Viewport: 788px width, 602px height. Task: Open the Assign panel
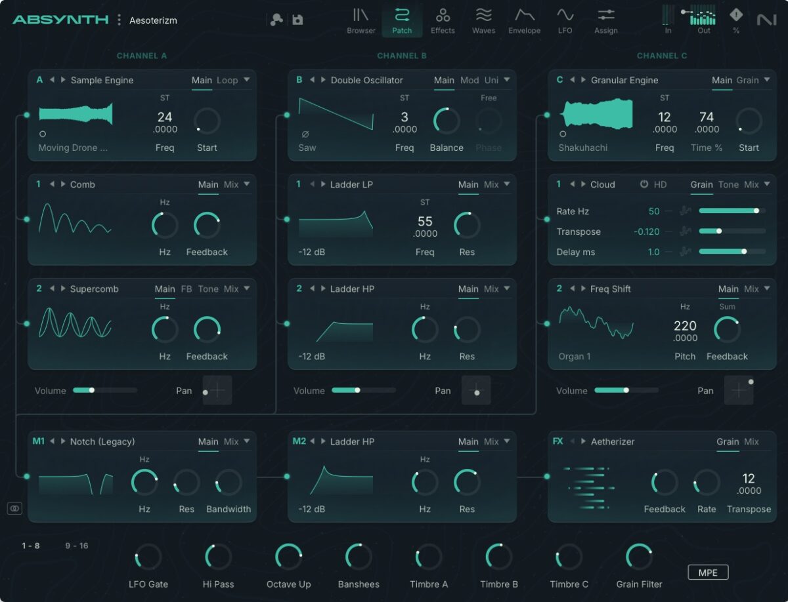pyautogui.click(x=605, y=20)
